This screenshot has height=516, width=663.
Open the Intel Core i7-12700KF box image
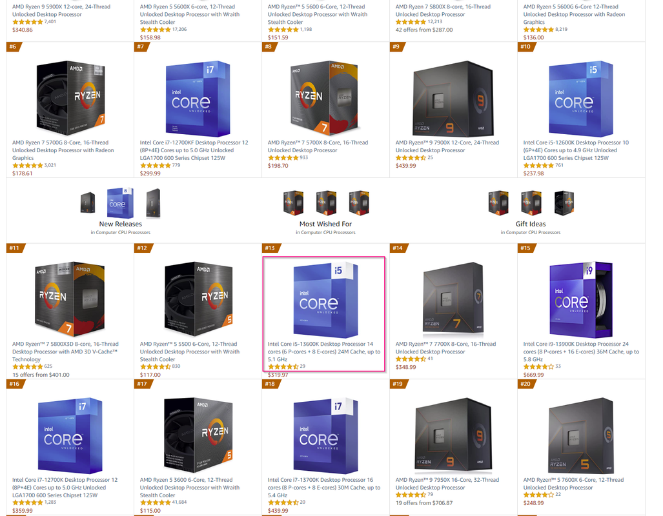tap(198, 99)
